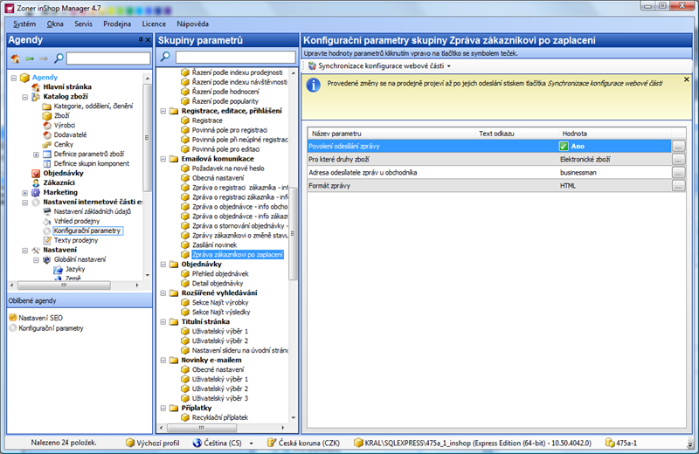Toggle the Ano checkbox for Povolení odesílání zprávy
Viewport: 699px width, 454px height.
pyautogui.click(x=564, y=146)
